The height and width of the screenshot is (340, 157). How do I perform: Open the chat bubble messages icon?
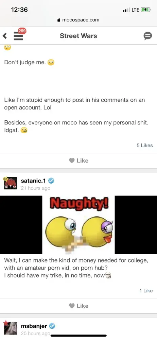148,36
